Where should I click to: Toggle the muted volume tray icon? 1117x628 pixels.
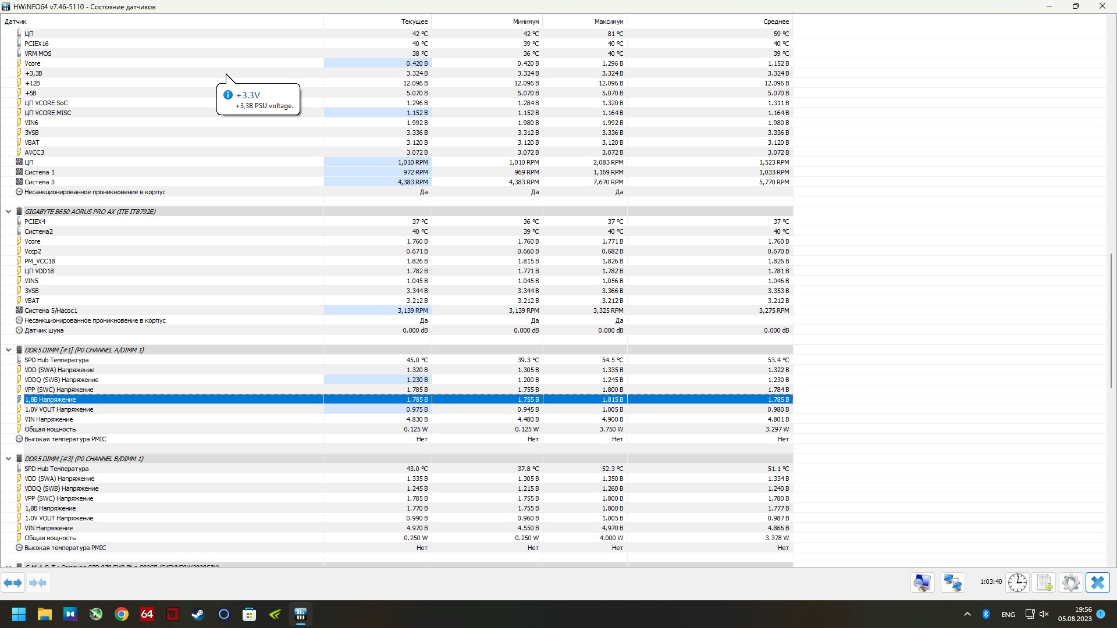click(1044, 615)
